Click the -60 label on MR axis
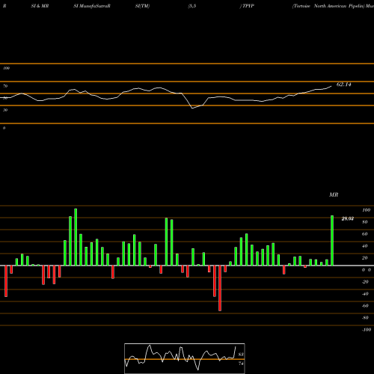 pos(365,306)
